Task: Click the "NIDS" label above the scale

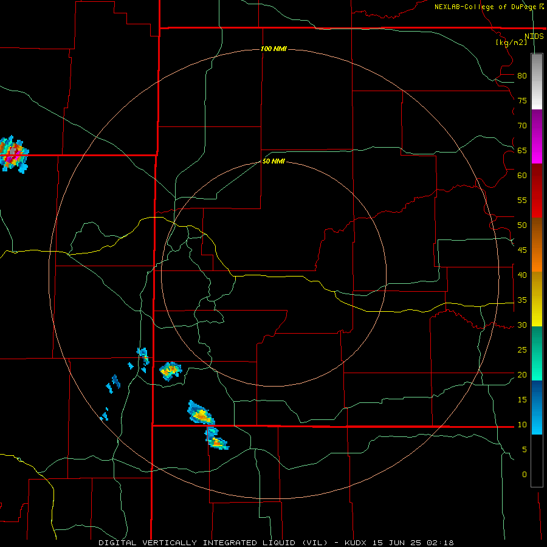Action: [534, 36]
